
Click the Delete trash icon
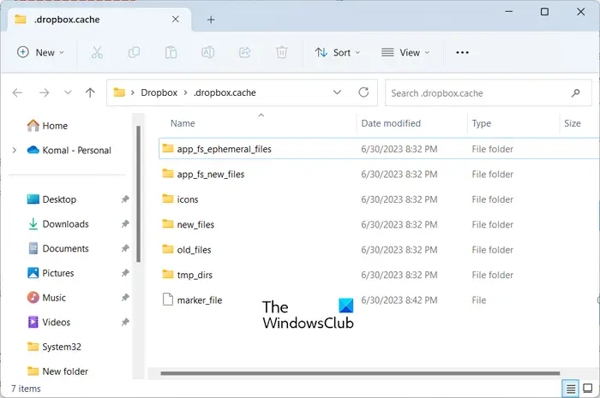click(282, 52)
